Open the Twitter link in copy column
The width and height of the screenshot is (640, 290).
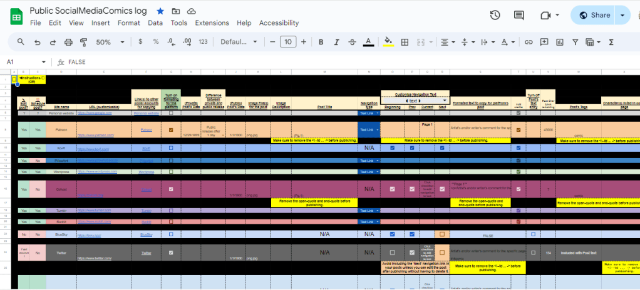tap(146, 252)
